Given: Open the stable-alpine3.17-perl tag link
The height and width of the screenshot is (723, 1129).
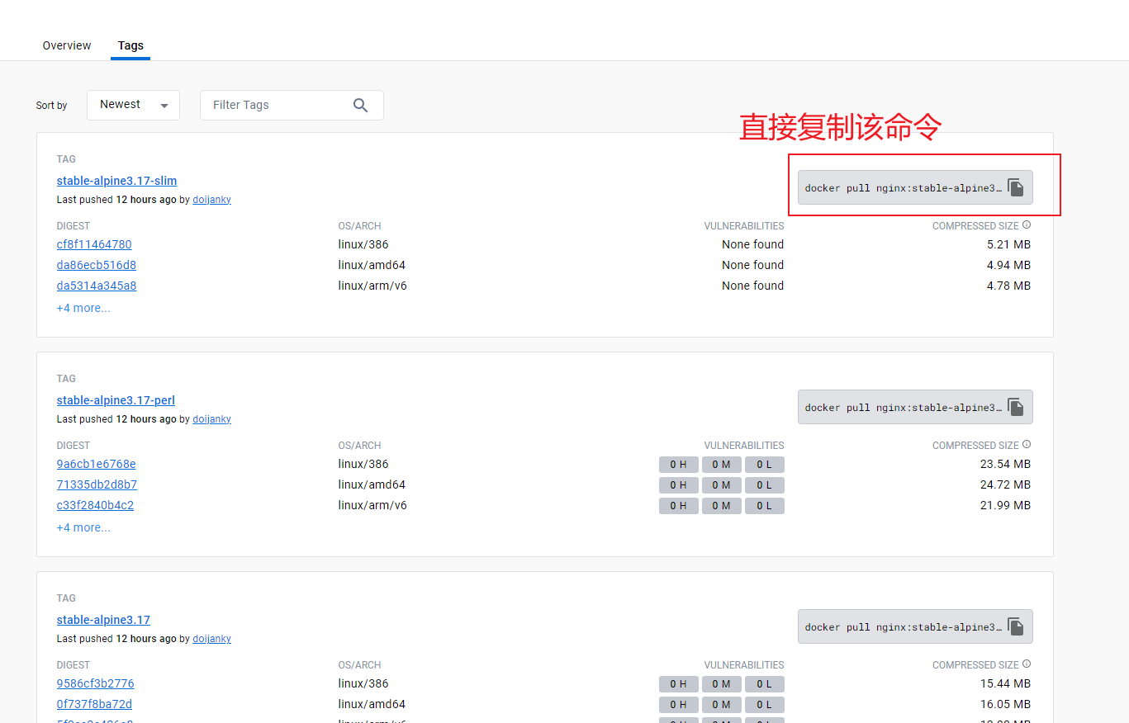Looking at the screenshot, I should click(116, 400).
